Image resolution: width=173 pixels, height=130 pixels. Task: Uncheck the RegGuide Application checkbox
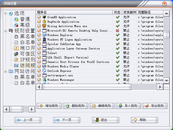click(39, 22)
